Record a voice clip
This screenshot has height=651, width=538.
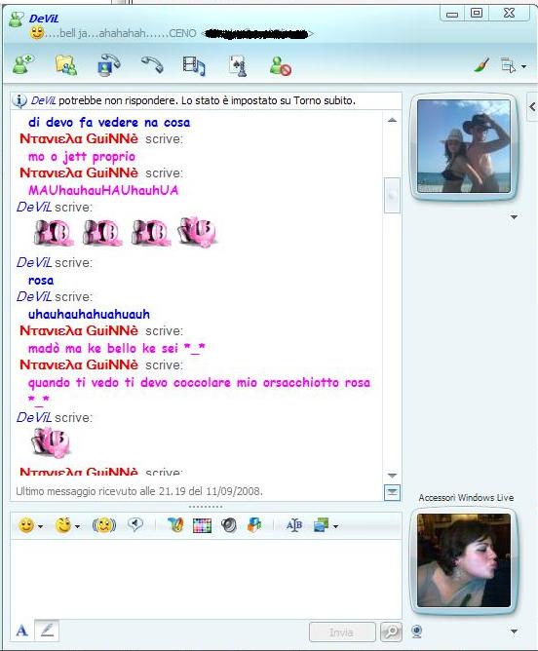coord(134,525)
